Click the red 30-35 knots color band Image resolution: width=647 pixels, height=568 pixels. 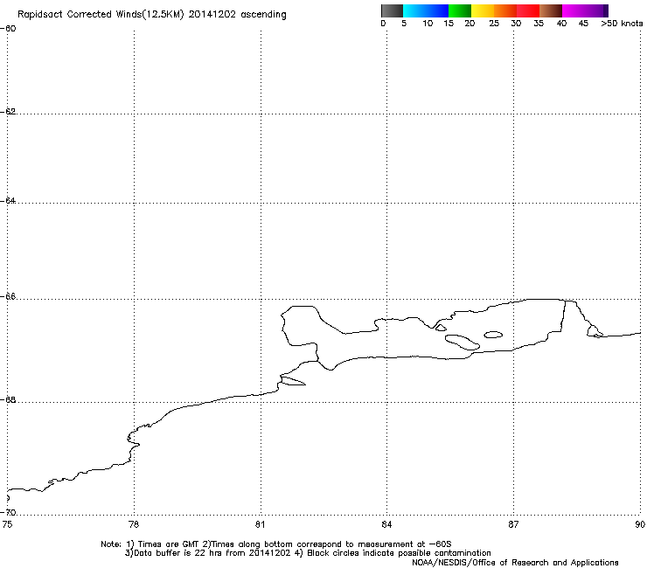(x=528, y=10)
